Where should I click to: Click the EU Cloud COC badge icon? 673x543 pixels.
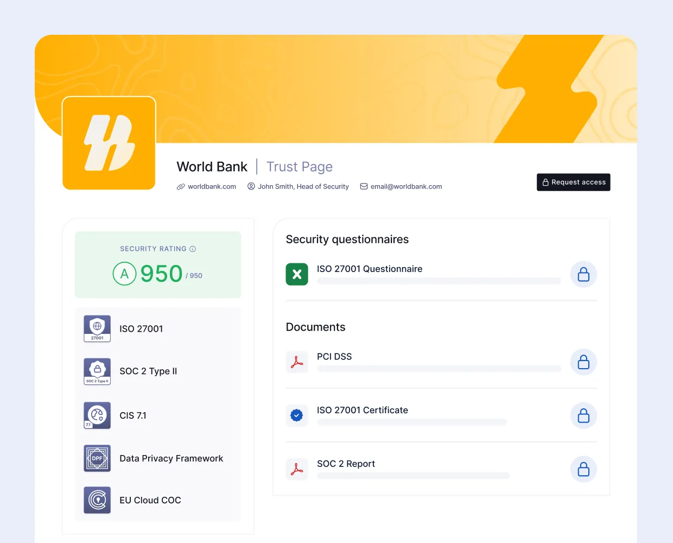97,500
